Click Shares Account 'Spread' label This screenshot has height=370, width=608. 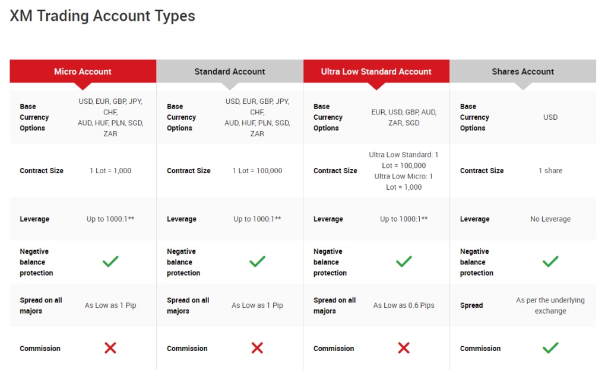pos(471,305)
